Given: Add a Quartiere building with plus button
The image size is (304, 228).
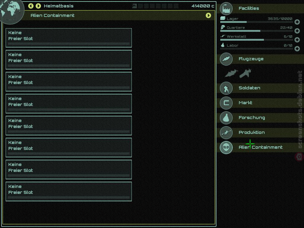Looking at the screenshot, I should pyautogui.click(x=297, y=31).
